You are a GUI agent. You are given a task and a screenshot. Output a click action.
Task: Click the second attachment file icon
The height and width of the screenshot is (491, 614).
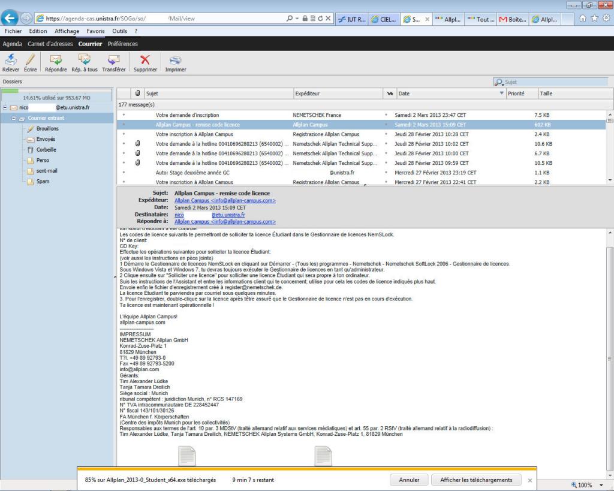click(323, 456)
